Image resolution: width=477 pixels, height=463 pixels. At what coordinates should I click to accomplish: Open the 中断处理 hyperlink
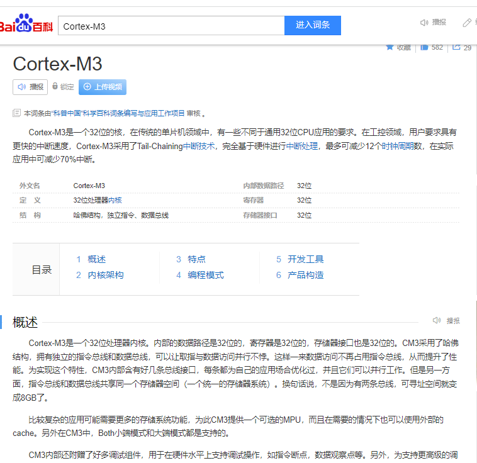[x=302, y=147]
